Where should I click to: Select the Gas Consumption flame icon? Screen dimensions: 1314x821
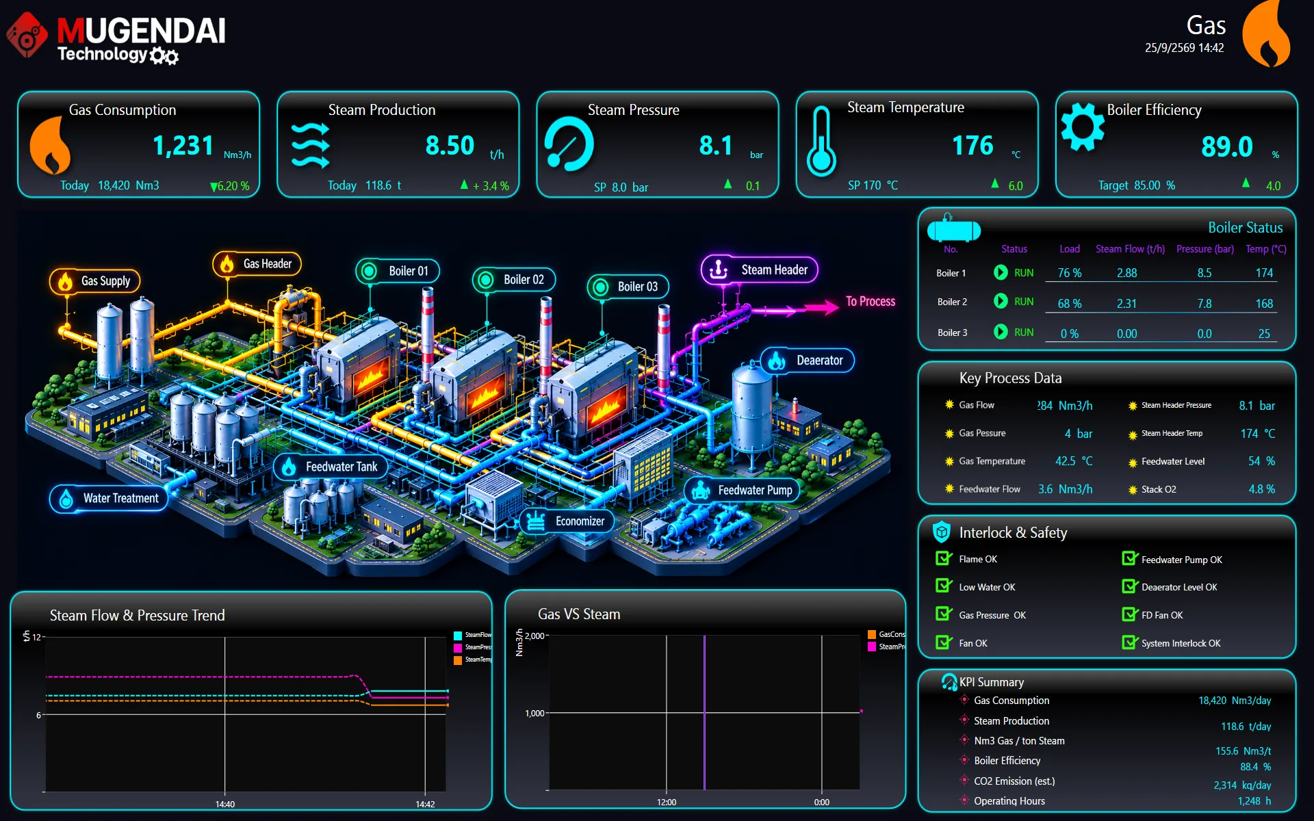tap(50, 144)
